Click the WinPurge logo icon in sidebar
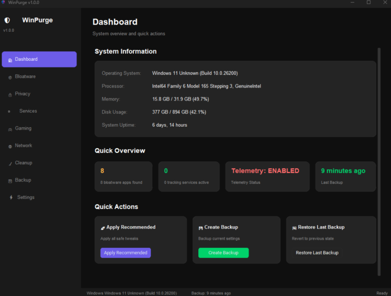Image resolution: width=391 pixels, height=296 pixels. point(7,20)
